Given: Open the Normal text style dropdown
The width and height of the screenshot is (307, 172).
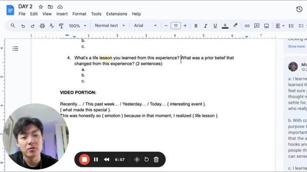Looking at the screenshot, I should coord(110,25).
